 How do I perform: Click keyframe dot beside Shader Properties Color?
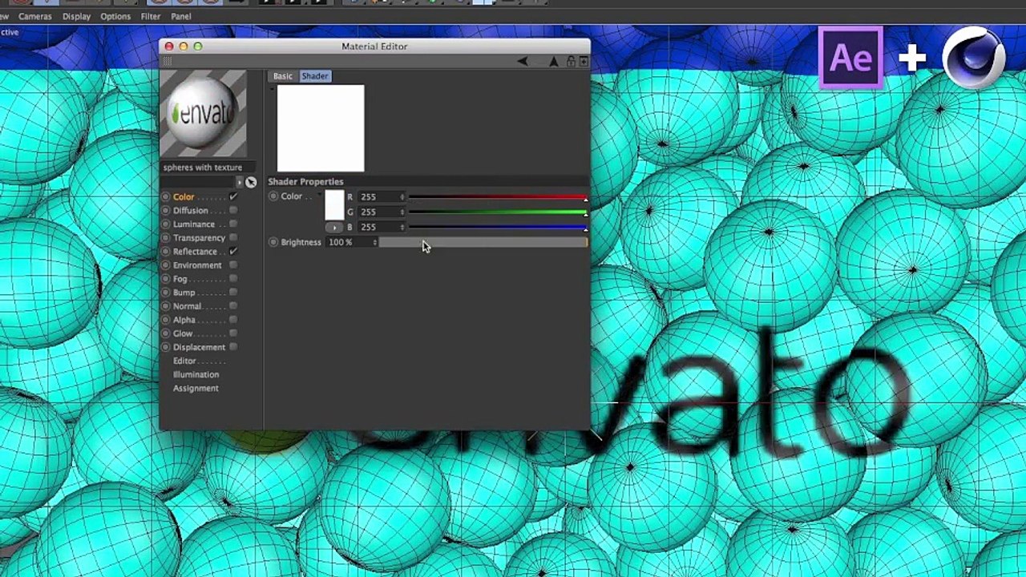pos(273,196)
